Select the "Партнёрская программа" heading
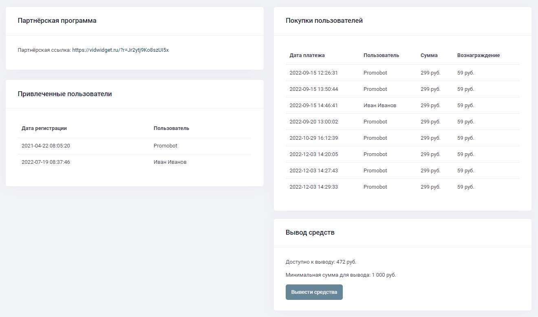This screenshot has height=317, width=538. (57, 21)
